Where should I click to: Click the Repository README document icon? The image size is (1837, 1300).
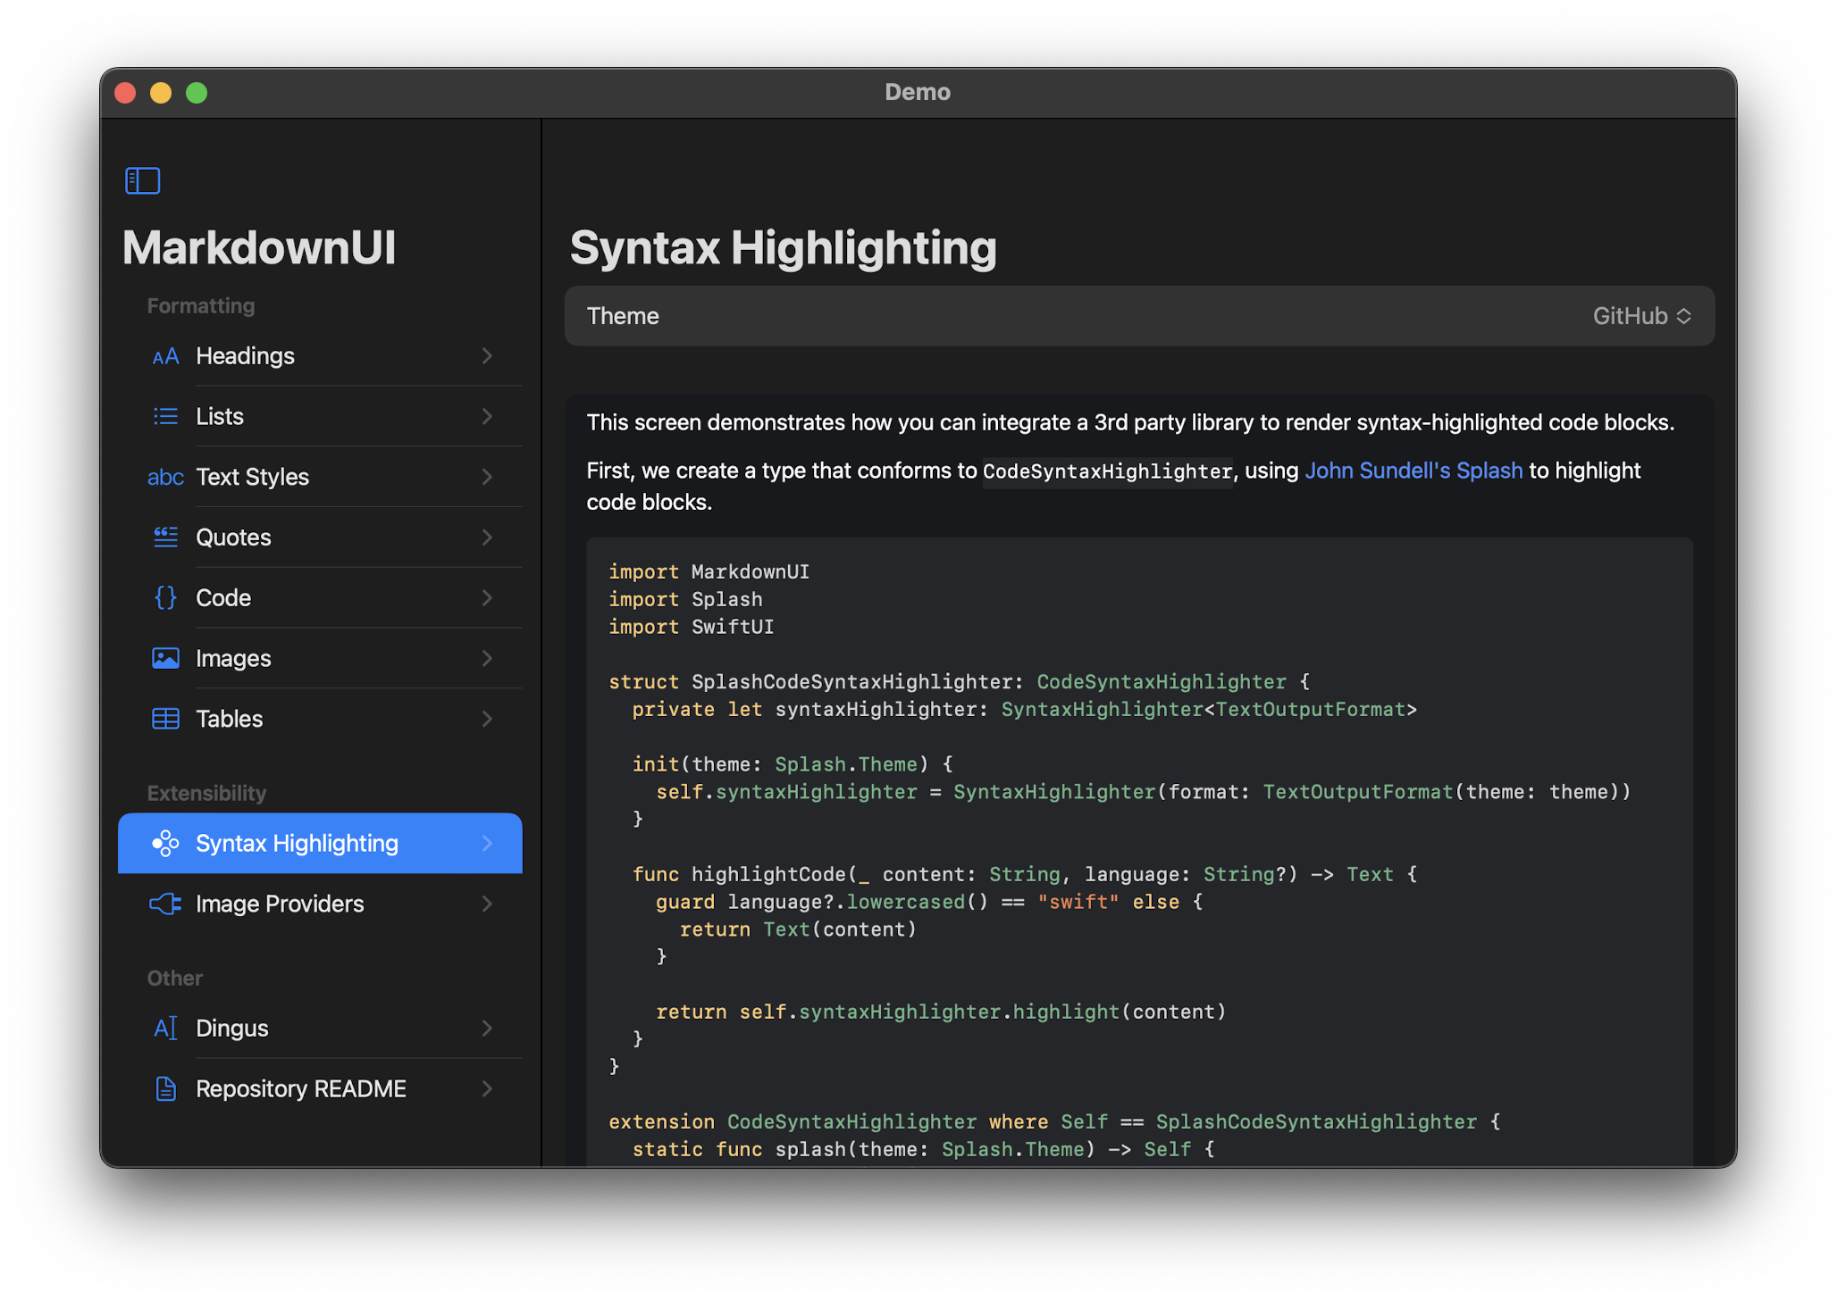[x=165, y=1088]
